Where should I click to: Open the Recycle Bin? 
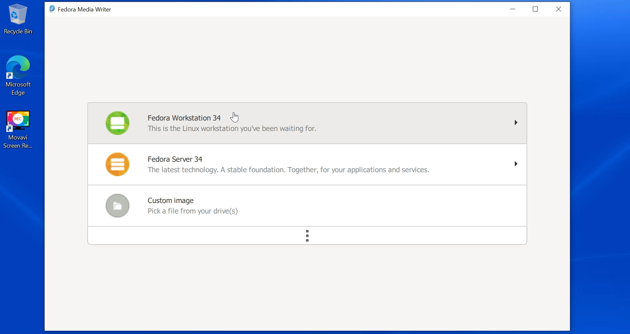click(x=18, y=15)
